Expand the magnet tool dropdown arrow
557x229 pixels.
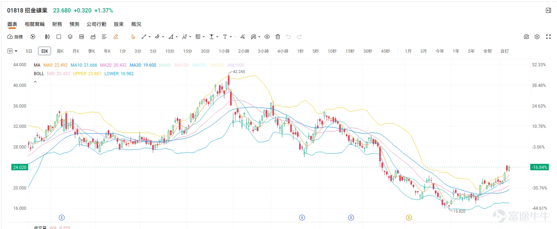point(259,37)
